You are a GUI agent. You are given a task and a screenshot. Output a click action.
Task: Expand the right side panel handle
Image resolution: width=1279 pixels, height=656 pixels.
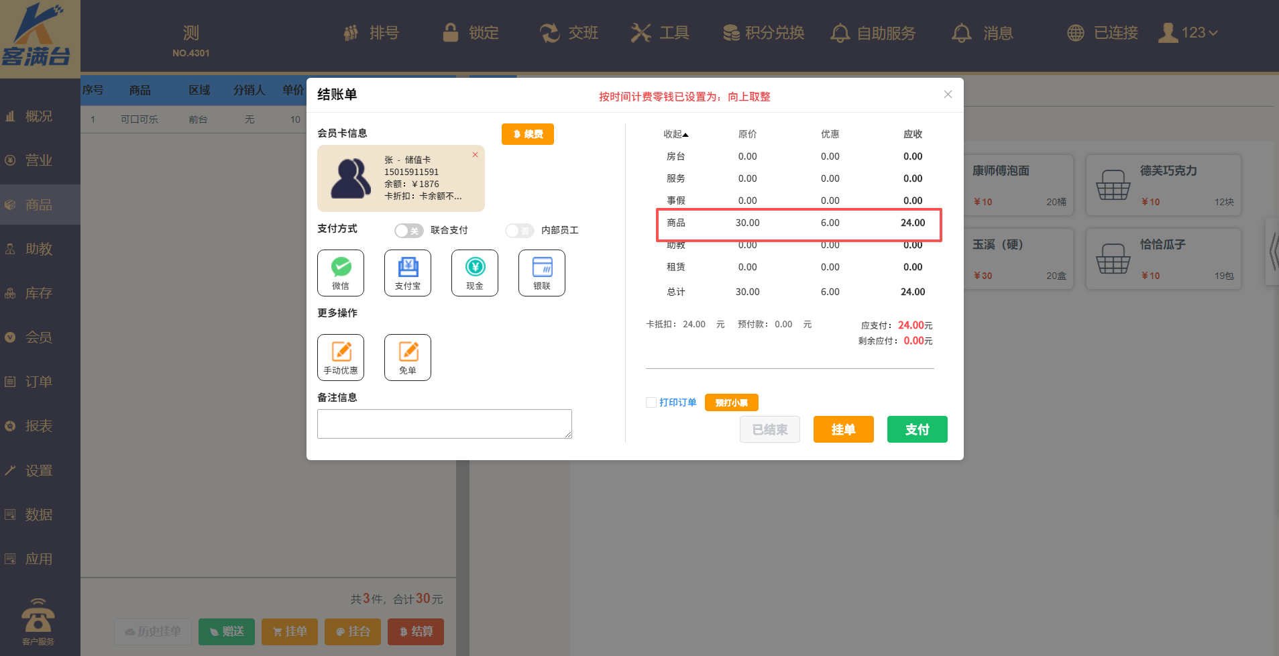click(1272, 252)
